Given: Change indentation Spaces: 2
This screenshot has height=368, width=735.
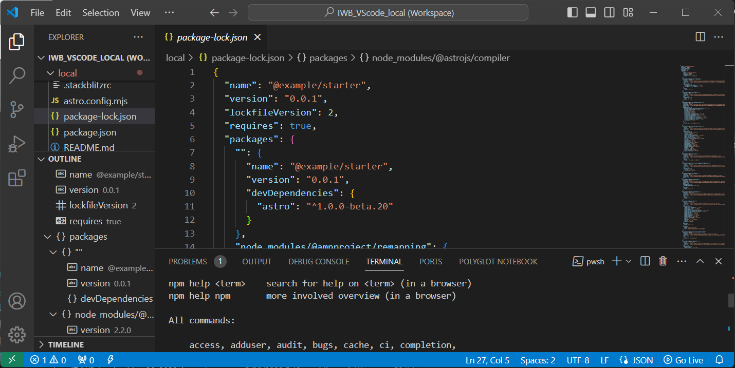Looking at the screenshot, I should tap(538, 360).
